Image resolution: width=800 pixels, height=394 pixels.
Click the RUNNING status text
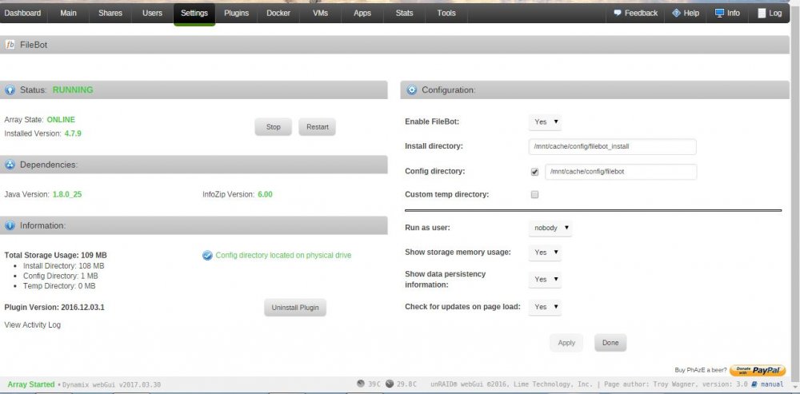73,90
